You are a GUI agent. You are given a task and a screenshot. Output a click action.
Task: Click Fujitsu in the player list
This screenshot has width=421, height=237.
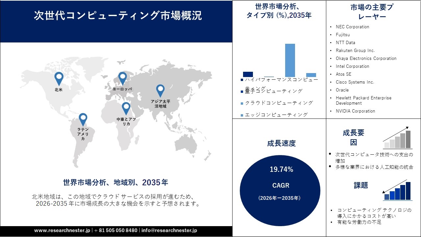(343, 35)
